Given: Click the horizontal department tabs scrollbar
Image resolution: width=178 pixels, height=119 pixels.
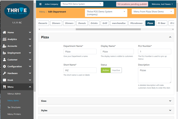Looking at the screenshot, I should (108, 29).
